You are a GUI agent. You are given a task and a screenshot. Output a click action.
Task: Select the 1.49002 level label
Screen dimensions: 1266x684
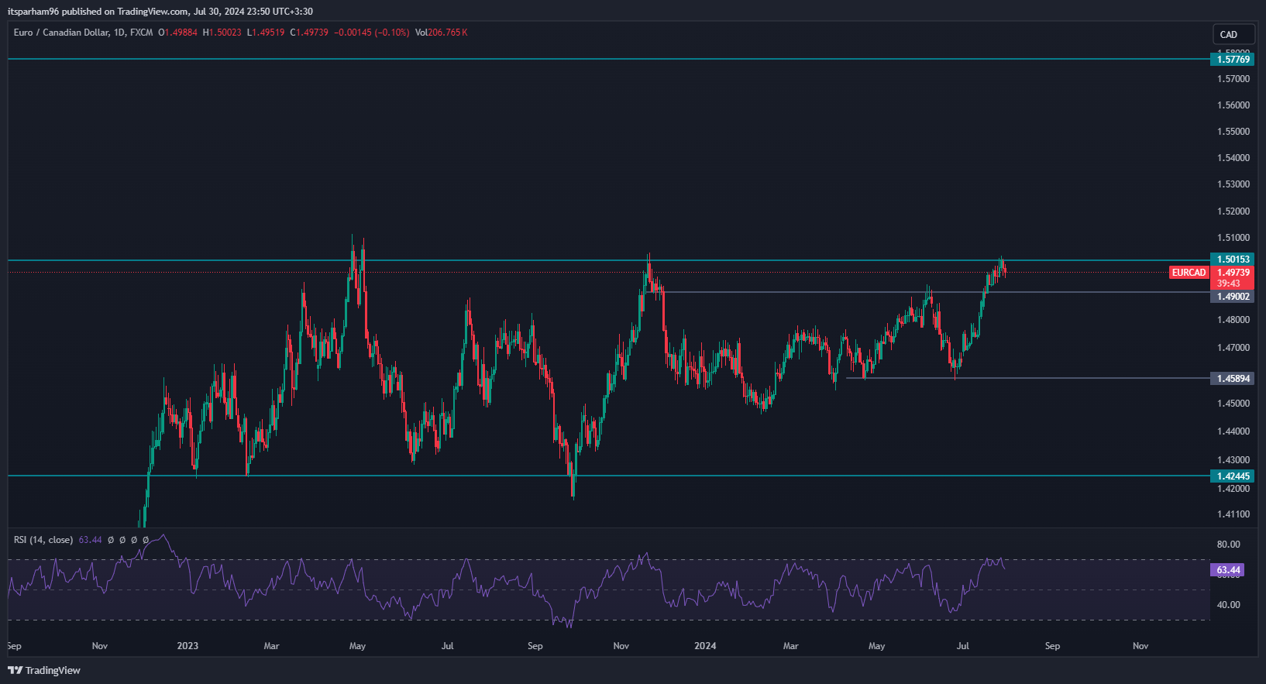click(x=1233, y=297)
